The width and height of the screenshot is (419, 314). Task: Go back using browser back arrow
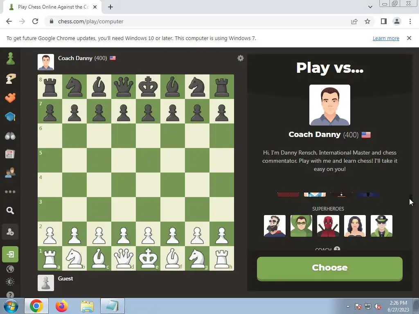pyautogui.click(x=9, y=21)
